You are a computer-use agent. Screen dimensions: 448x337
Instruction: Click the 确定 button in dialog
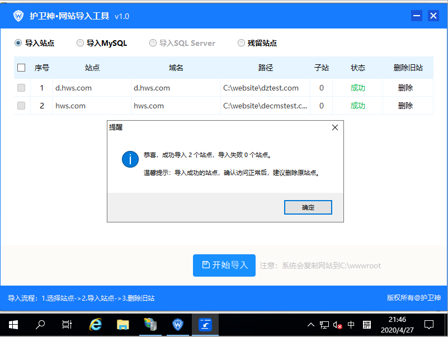308,207
